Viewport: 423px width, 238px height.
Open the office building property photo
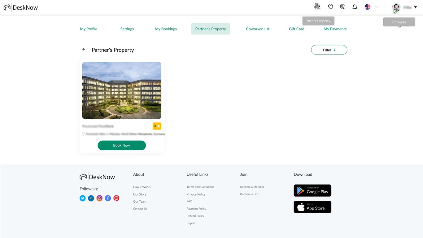pyautogui.click(x=122, y=90)
